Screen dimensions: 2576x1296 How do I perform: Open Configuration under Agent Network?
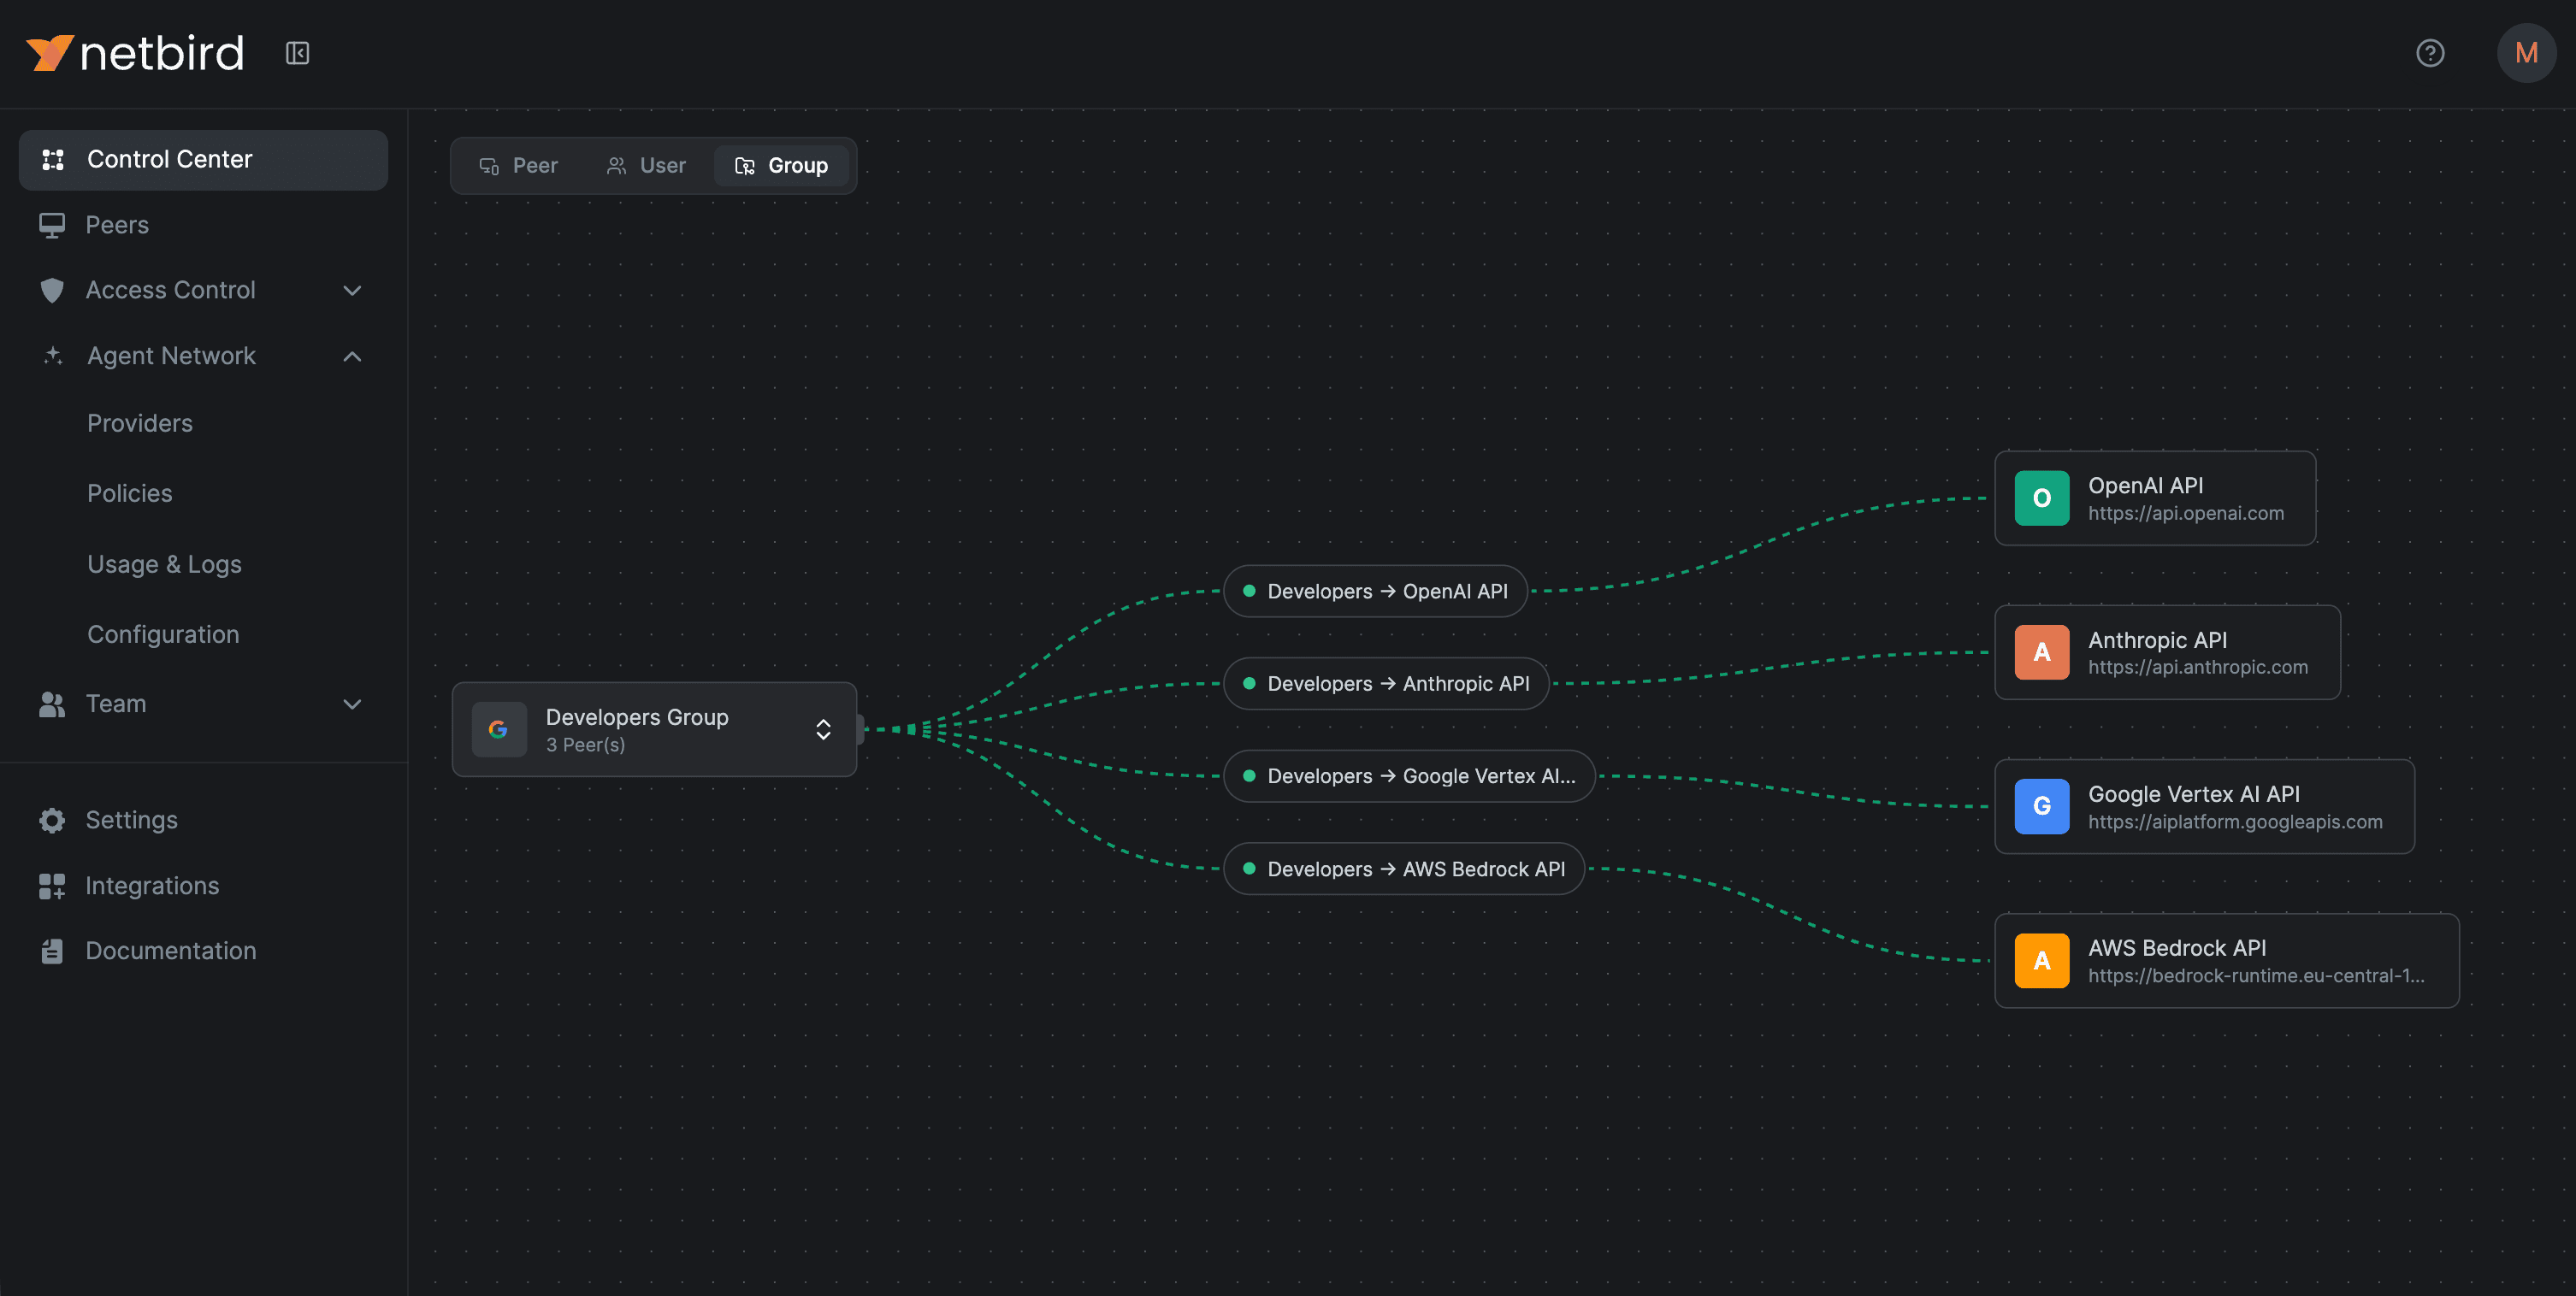[x=163, y=634]
